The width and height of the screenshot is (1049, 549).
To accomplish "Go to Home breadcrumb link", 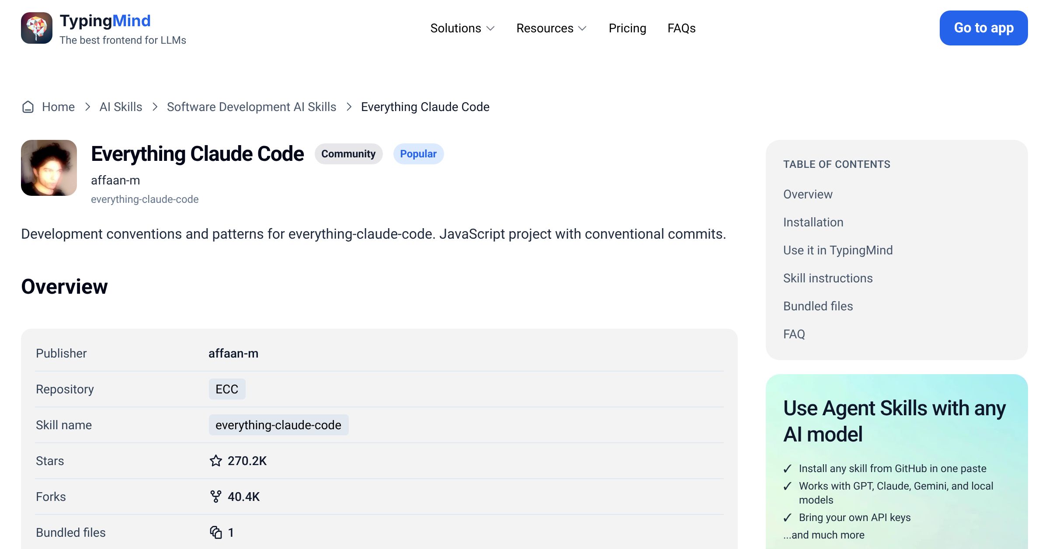I will tap(58, 107).
